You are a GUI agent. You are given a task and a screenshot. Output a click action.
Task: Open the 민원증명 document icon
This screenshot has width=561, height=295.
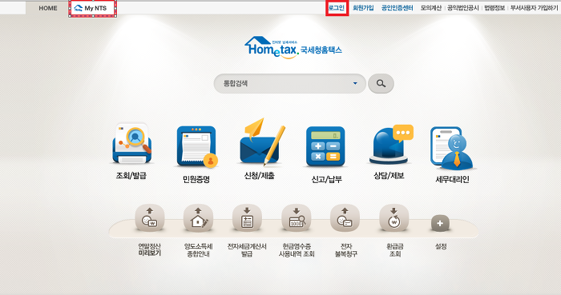click(197, 146)
